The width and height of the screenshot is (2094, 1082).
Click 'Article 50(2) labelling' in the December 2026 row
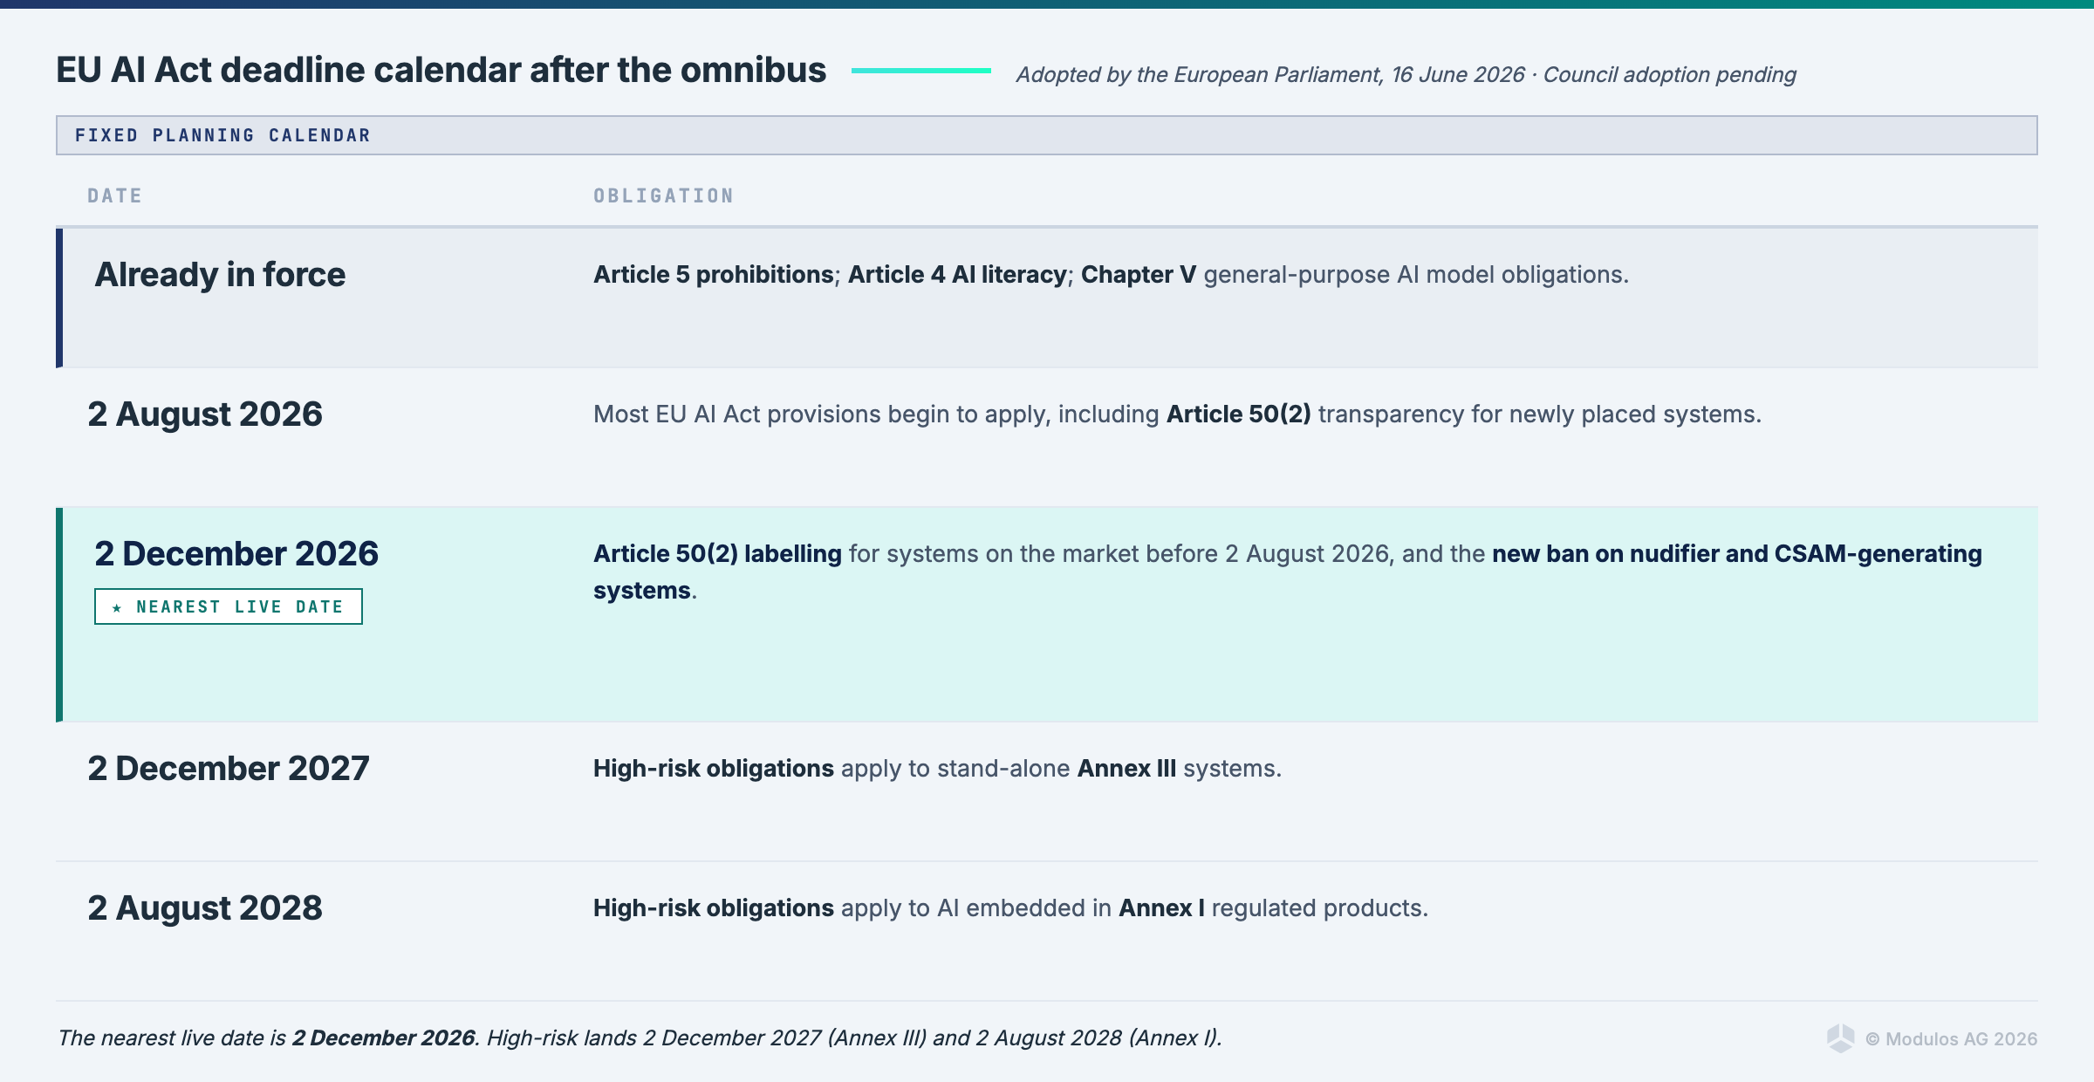click(717, 554)
